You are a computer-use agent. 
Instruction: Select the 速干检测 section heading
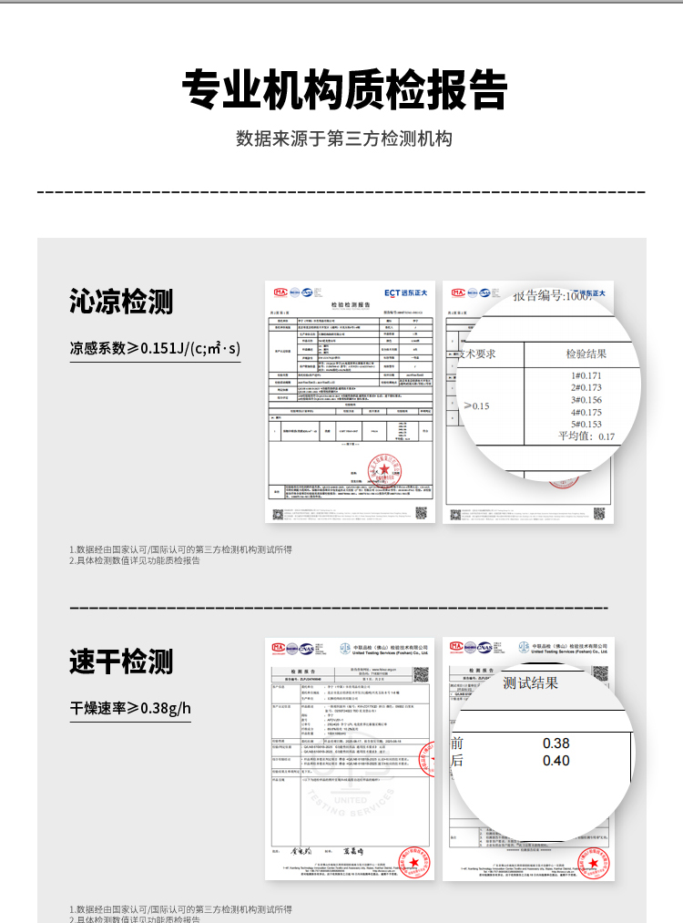coord(121,661)
